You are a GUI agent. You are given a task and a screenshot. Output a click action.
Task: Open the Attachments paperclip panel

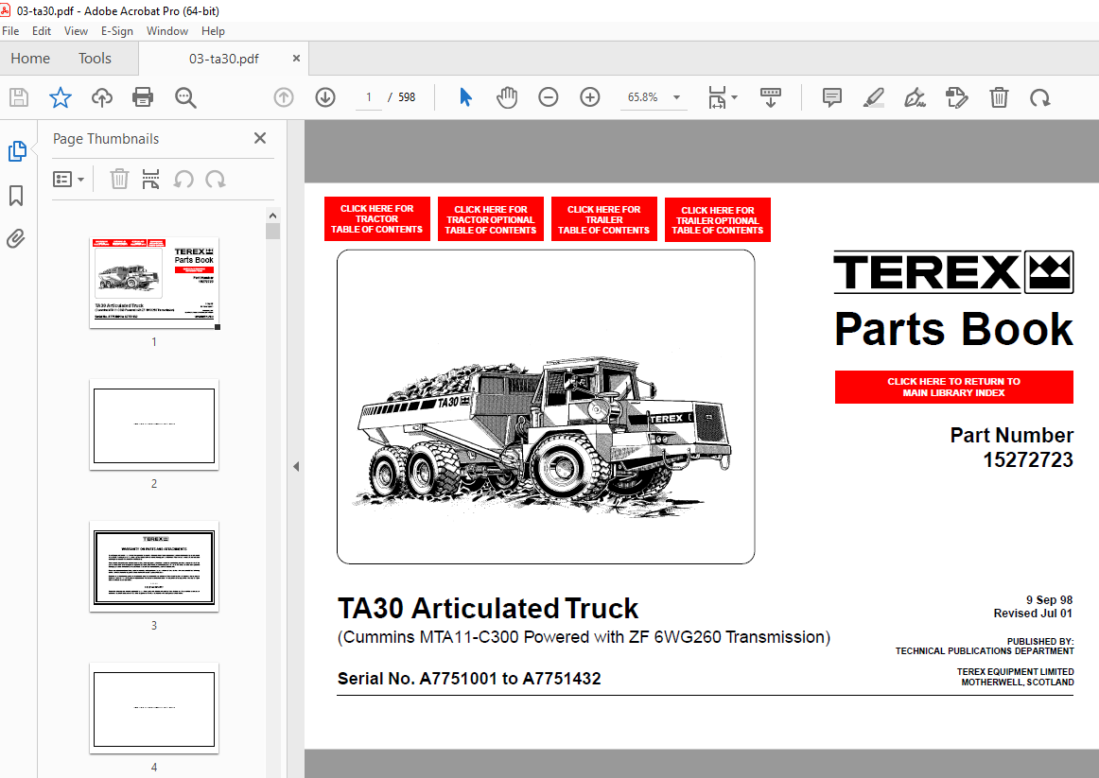15,239
